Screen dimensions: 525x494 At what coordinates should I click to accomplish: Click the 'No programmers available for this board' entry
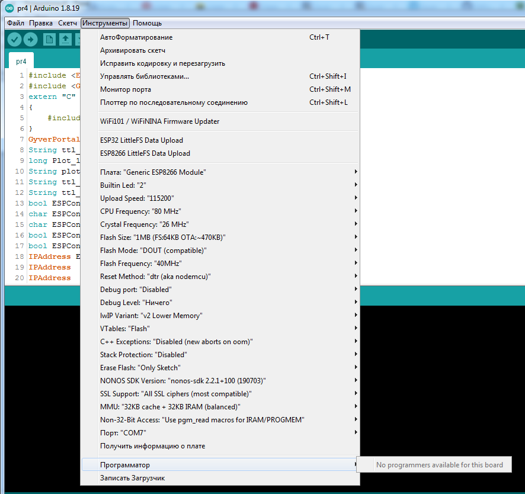point(434,465)
